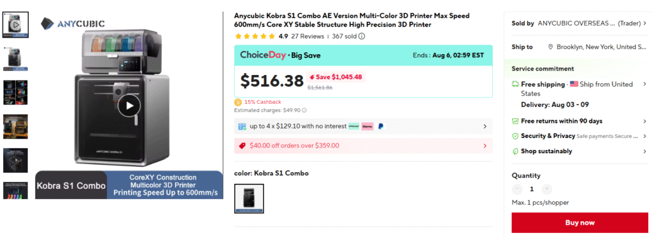Click the PayPal icon in installment row
The height and width of the screenshot is (238, 652).
(381, 126)
